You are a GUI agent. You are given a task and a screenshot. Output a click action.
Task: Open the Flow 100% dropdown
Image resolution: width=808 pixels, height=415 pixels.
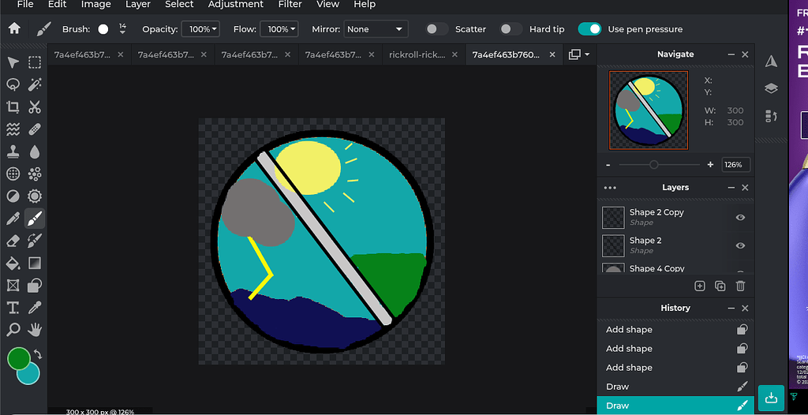[279, 29]
